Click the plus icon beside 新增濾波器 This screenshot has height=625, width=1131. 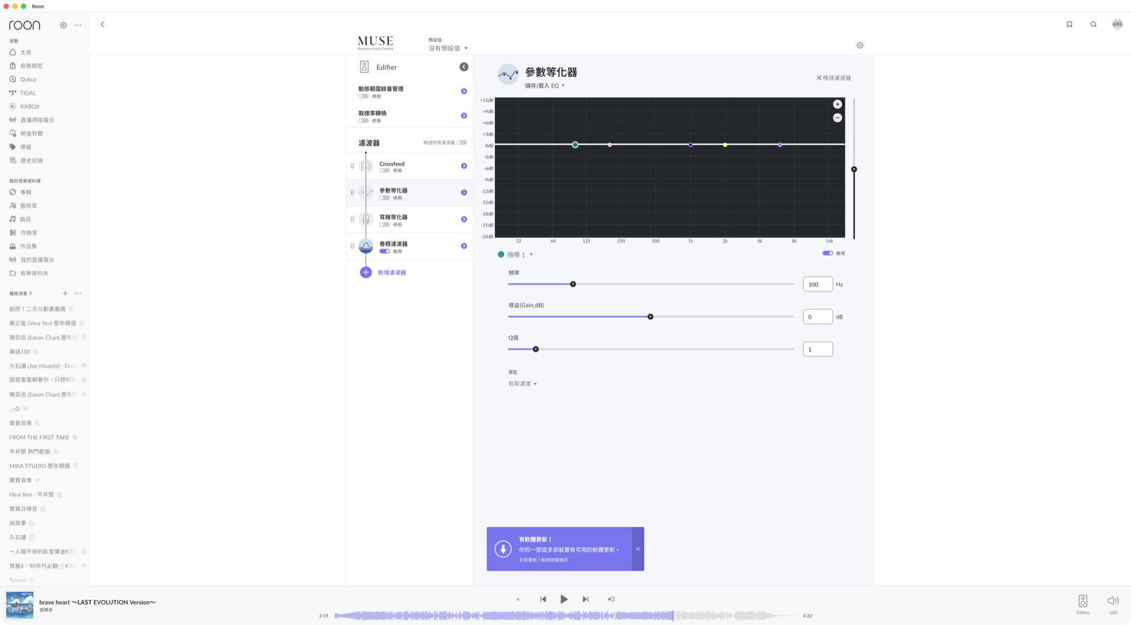point(365,272)
